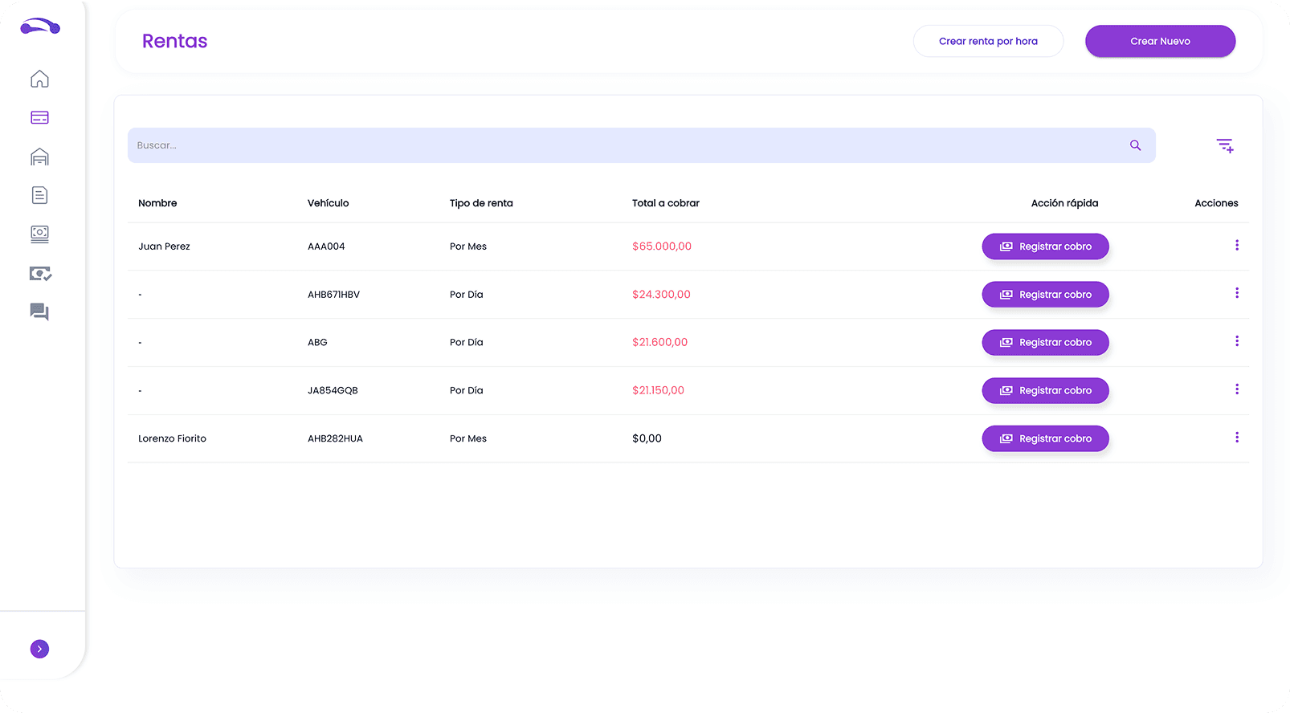Select the Lorenzo Fiorito name cell
Screen dimensions: 1290x713
172,438
